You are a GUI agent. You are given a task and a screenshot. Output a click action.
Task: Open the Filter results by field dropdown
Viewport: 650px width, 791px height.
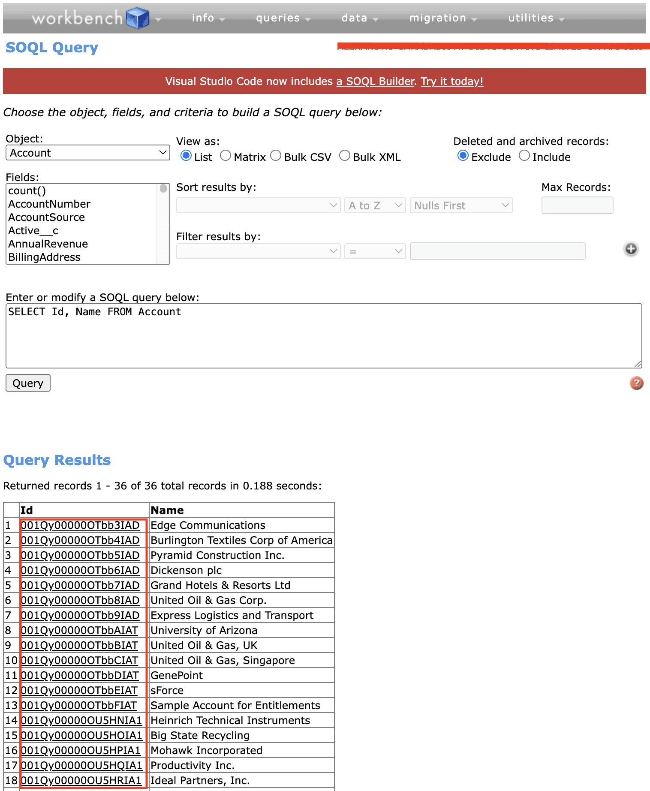pyautogui.click(x=259, y=251)
